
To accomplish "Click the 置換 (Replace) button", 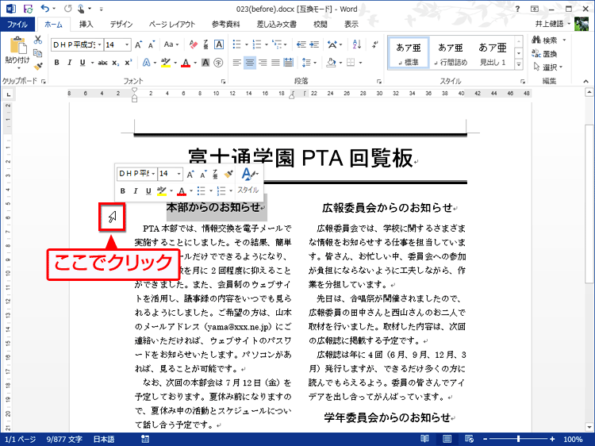I will (x=544, y=54).
